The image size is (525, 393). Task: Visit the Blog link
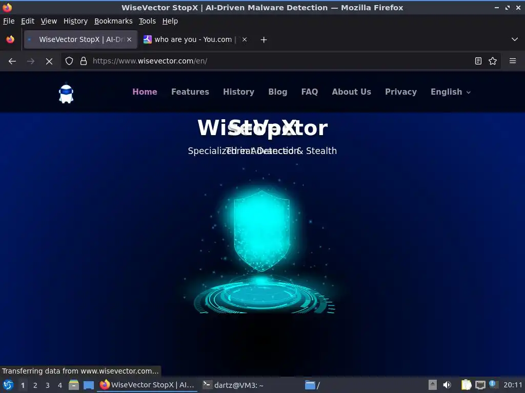(x=277, y=92)
